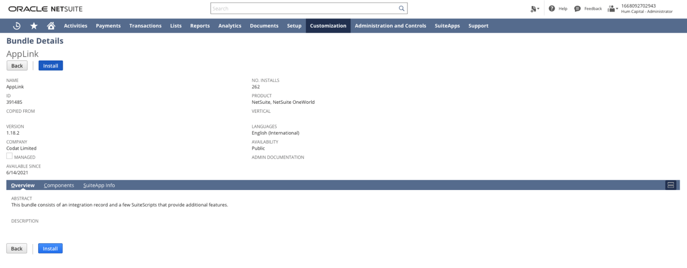Open the Analytics menu
The width and height of the screenshot is (687, 268).
230,26
